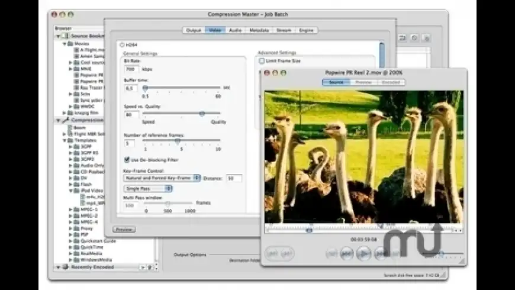
Task: Click the button left of play
Action: point(346,253)
